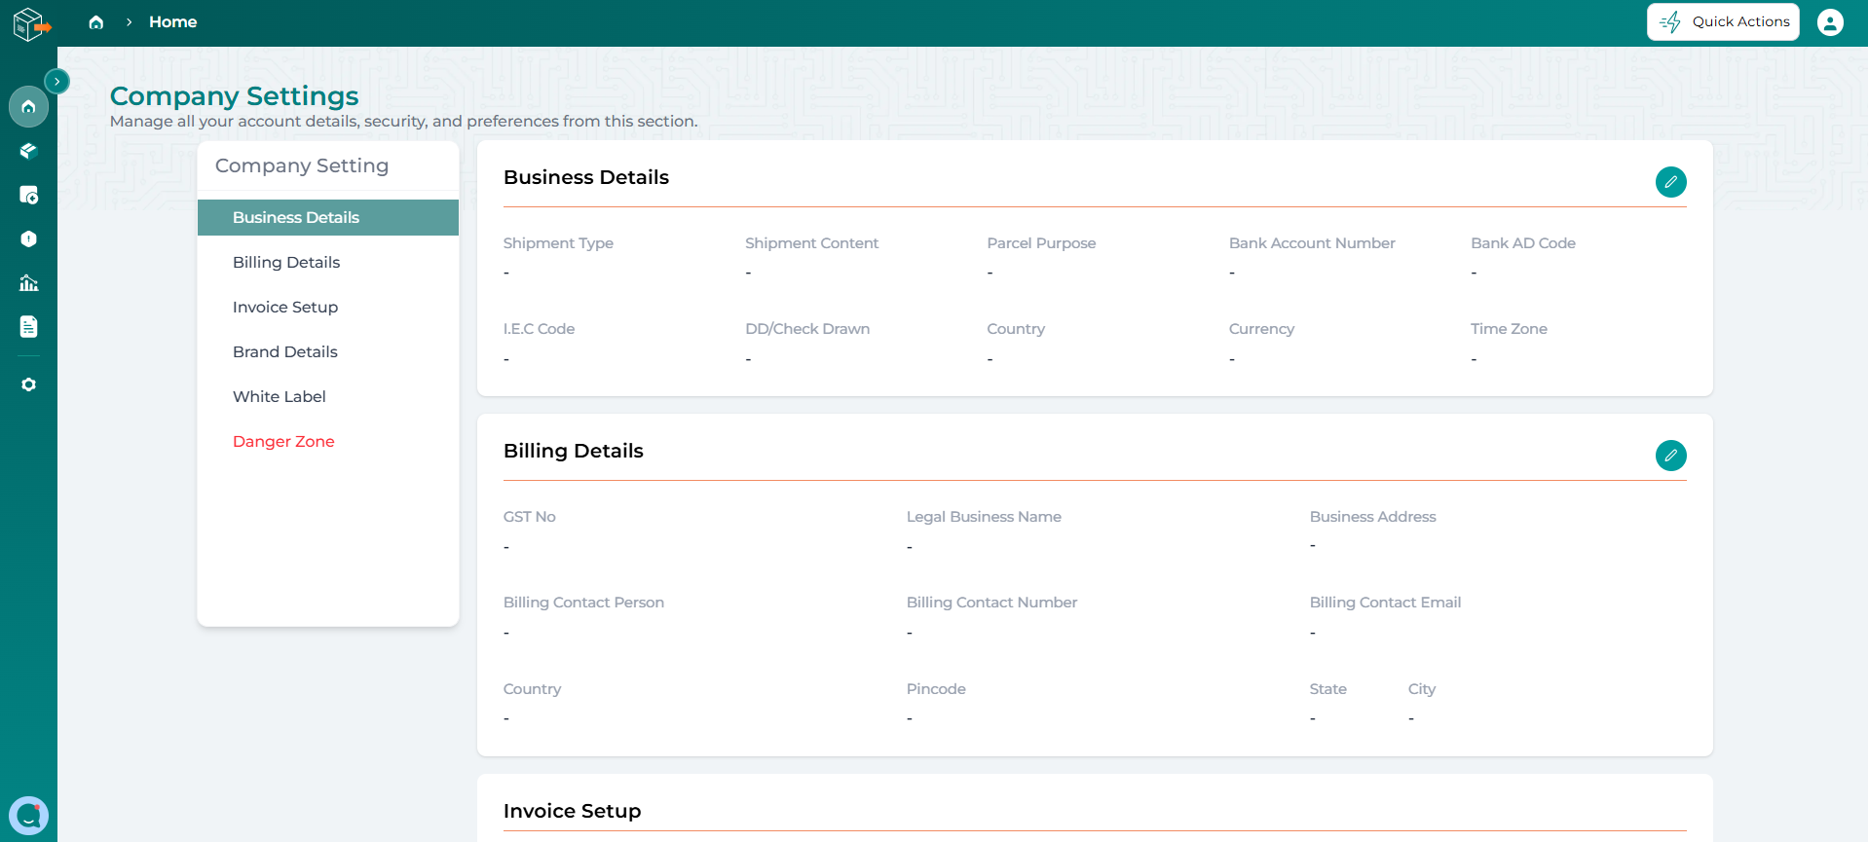Image resolution: width=1868 pixels, height=842 pixels.
Task: Open the document sidebar icon
Action: tap(28, 327)
